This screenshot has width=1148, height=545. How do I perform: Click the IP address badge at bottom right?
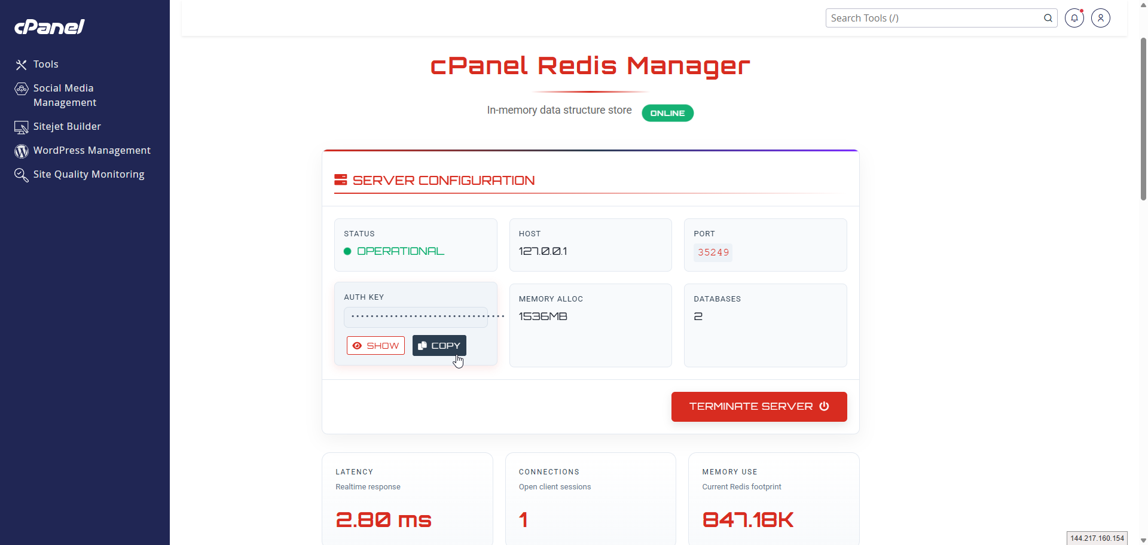pos(1098,538)
